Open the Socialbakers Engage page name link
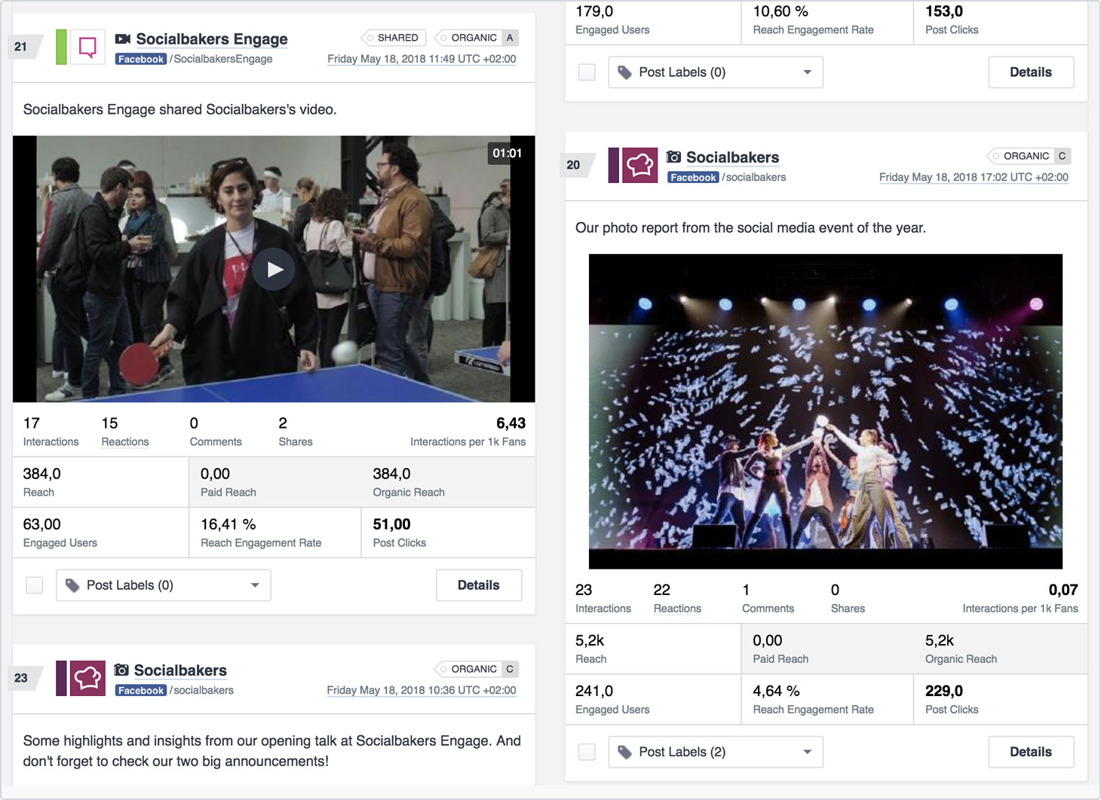 [x=212, y=39]
